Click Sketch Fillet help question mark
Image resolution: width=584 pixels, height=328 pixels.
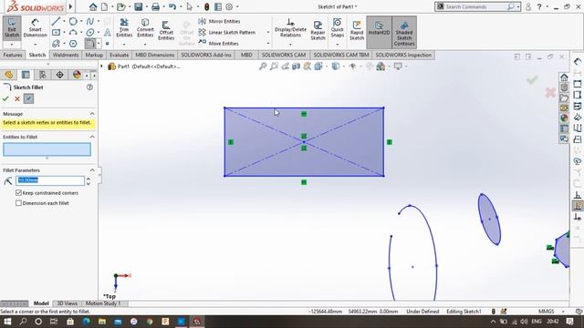89,87
